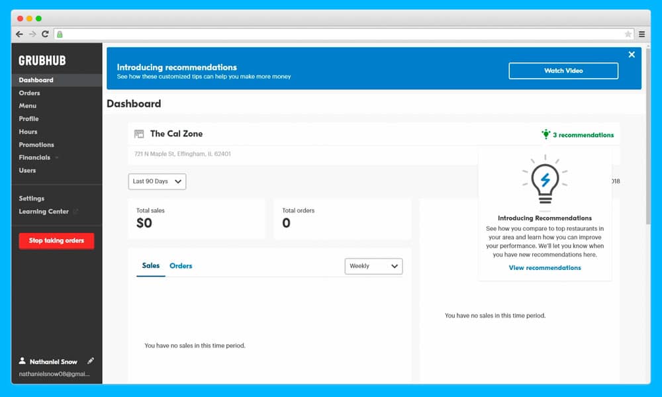Click the Total sales $0 card
The width and height of the screenshot is (662, 397).
click(x=197, y=219)
